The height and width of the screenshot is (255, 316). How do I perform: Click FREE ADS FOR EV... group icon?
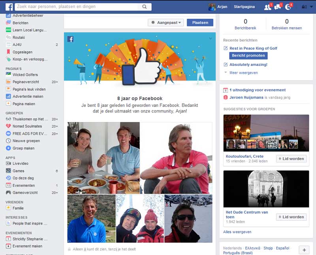[x=8, y=133]
